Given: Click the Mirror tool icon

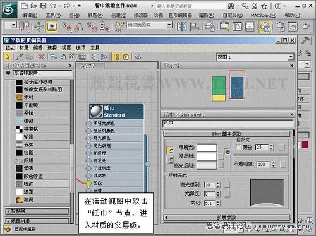Looking at the screenshot, I should (181, 27).
